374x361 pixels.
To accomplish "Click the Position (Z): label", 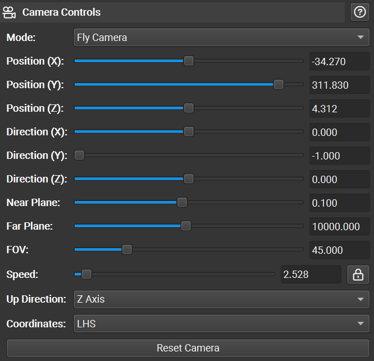I will [x=35, y=108].
